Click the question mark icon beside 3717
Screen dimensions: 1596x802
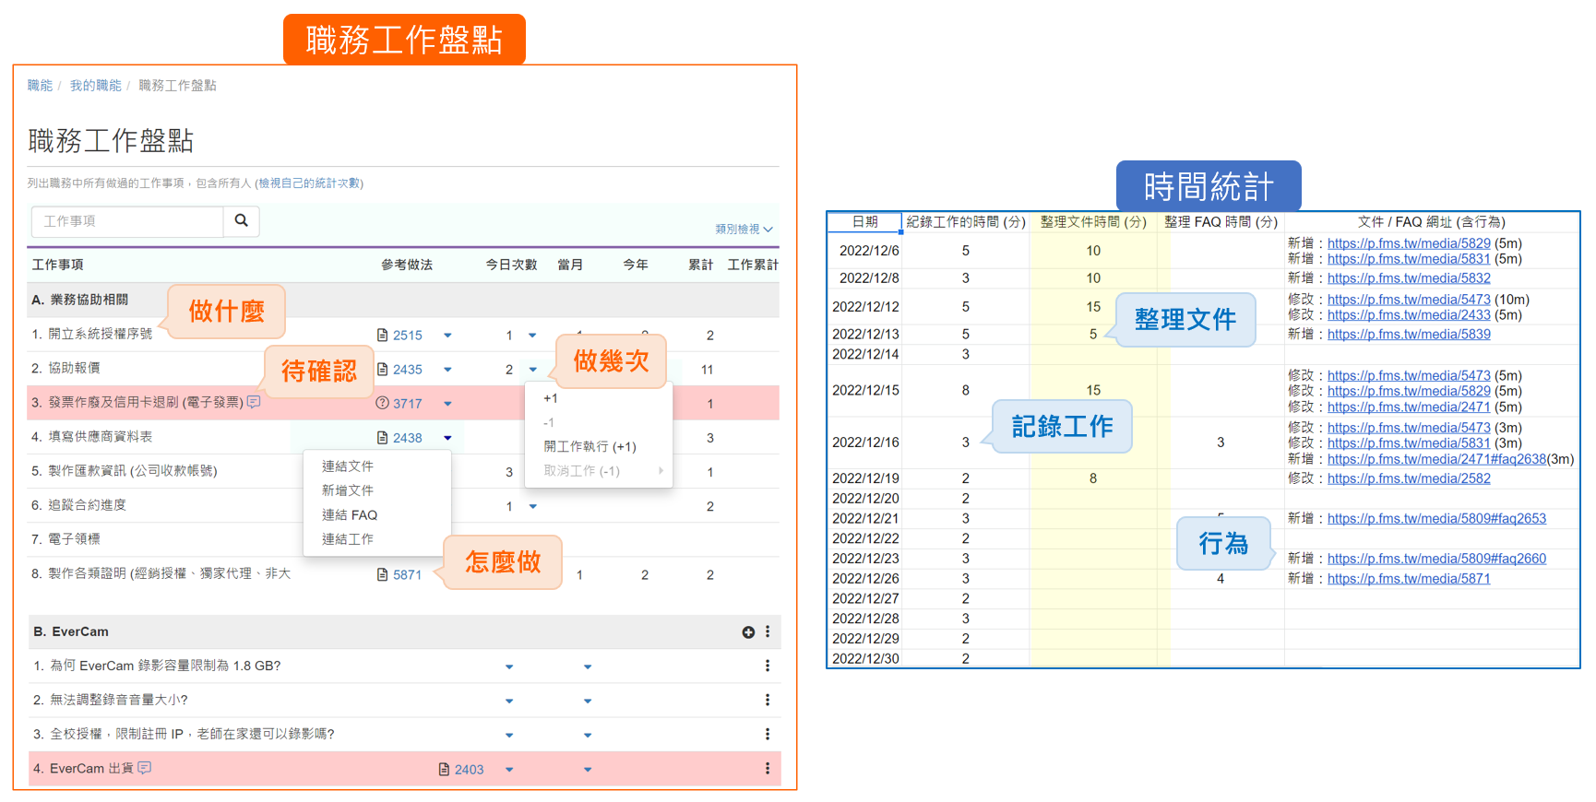pos(382,403)
